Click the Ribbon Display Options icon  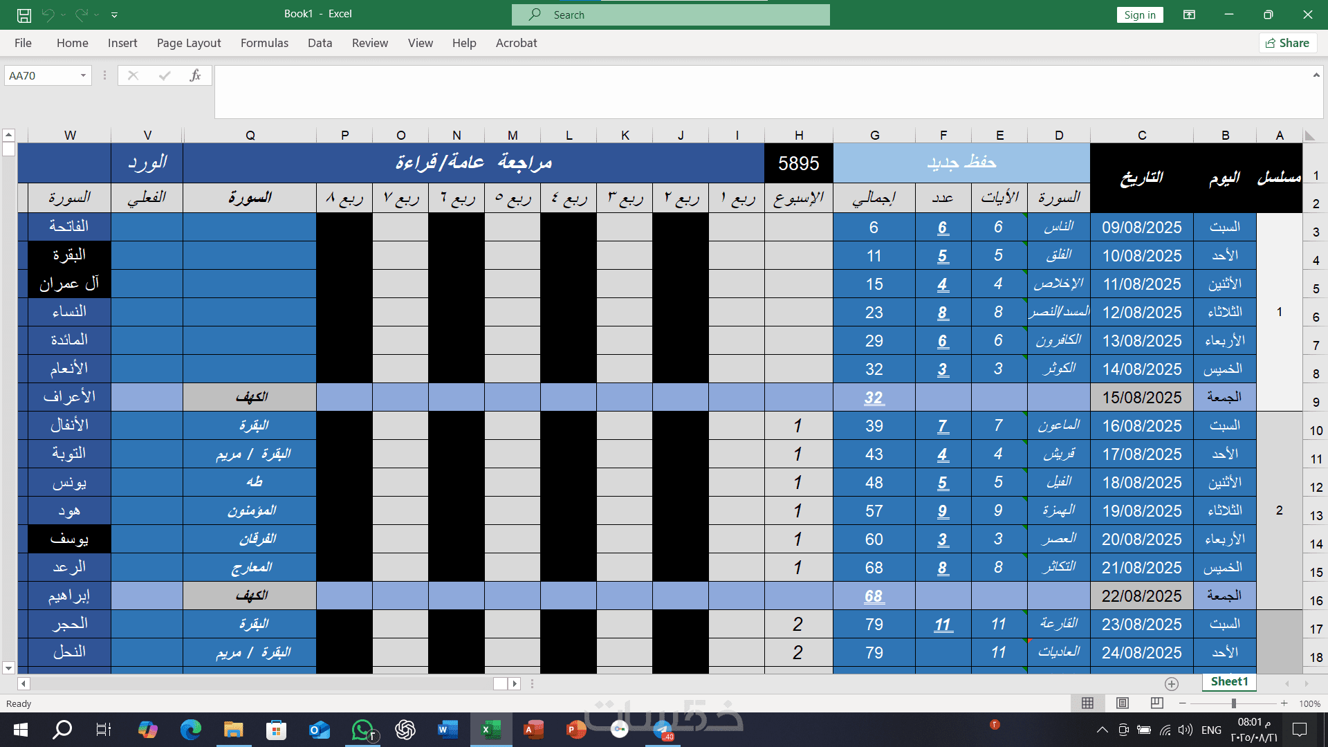click(1189, 15)
